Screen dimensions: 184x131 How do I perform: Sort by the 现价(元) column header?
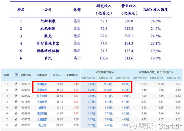pos(58,75)
